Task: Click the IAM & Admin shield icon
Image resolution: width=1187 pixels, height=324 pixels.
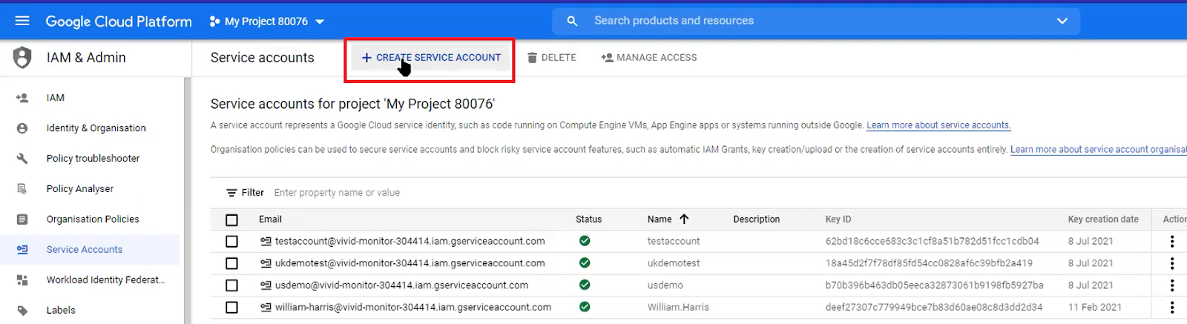Action: coord(22,57)
